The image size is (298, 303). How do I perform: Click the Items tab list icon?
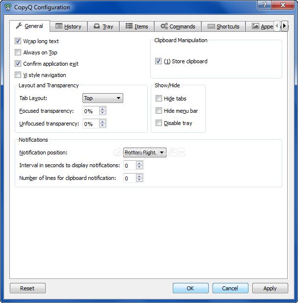point(129,26)
